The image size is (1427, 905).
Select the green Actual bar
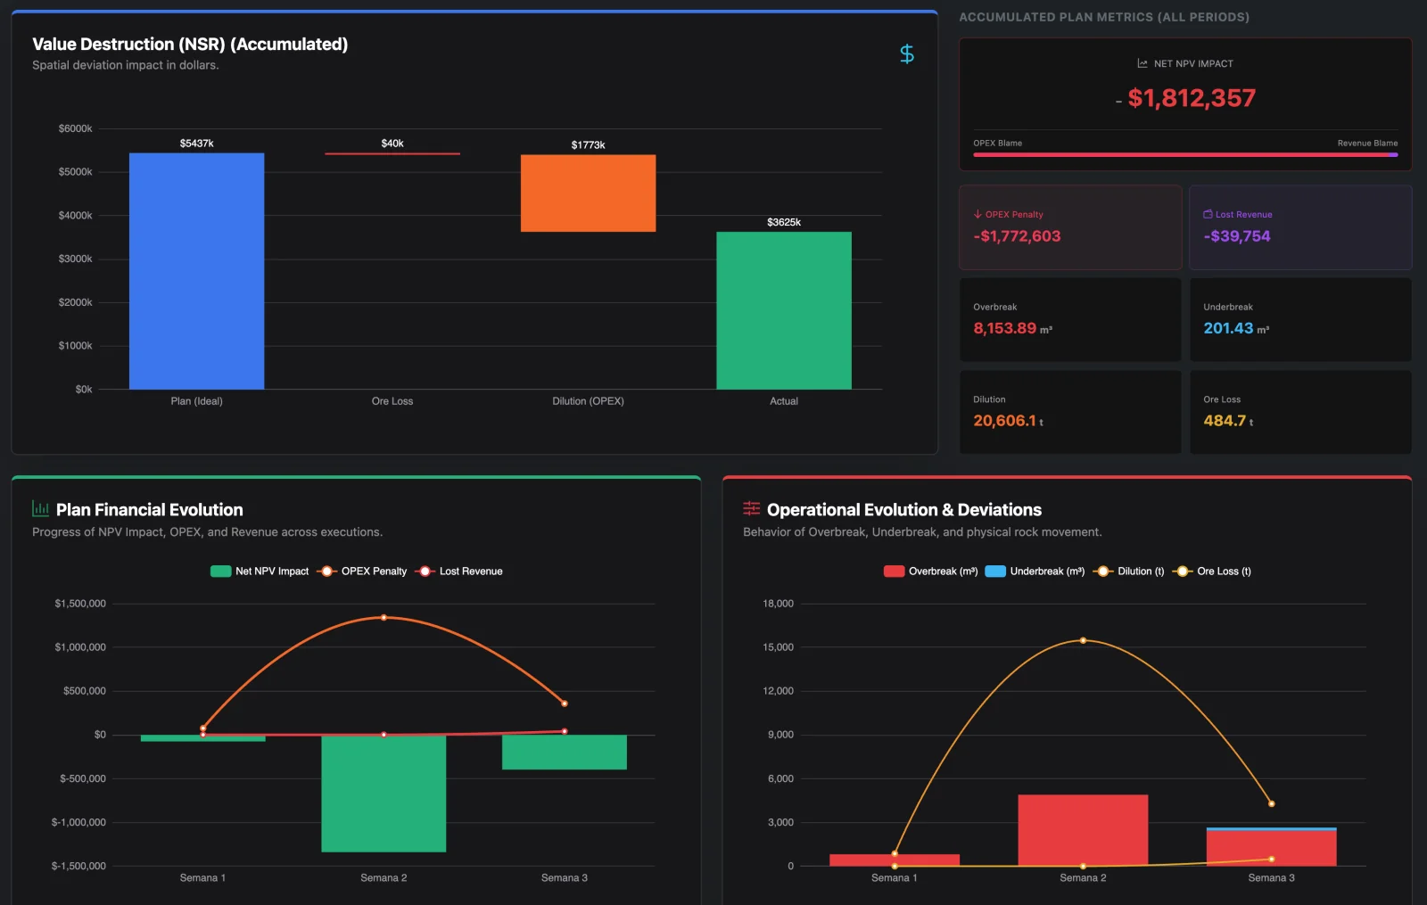[x=784, y=310]
